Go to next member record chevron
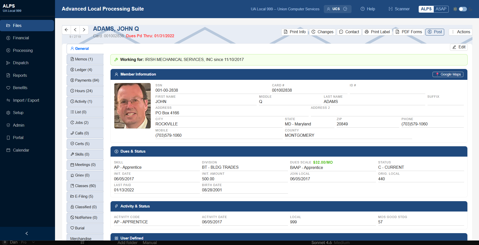 click(84, 30)
